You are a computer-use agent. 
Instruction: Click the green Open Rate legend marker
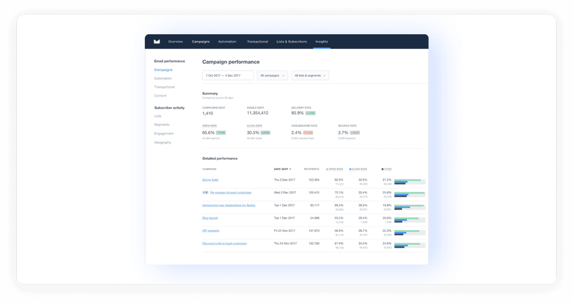click(327, 169)
